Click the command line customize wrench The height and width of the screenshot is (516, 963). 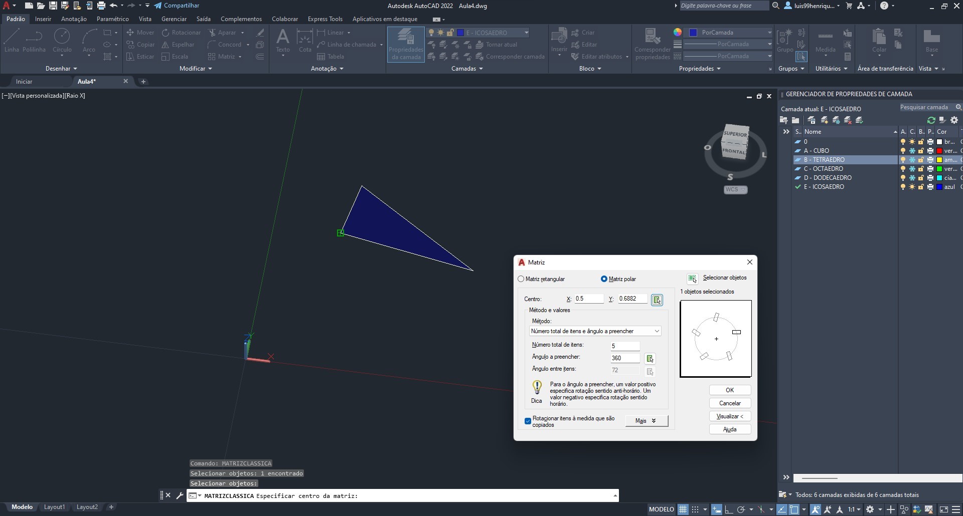coord(180,495)
